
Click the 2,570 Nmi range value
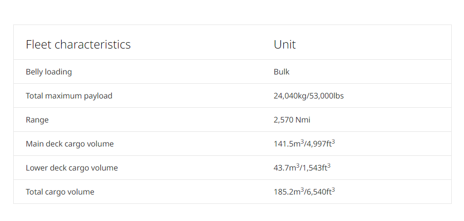292,120
